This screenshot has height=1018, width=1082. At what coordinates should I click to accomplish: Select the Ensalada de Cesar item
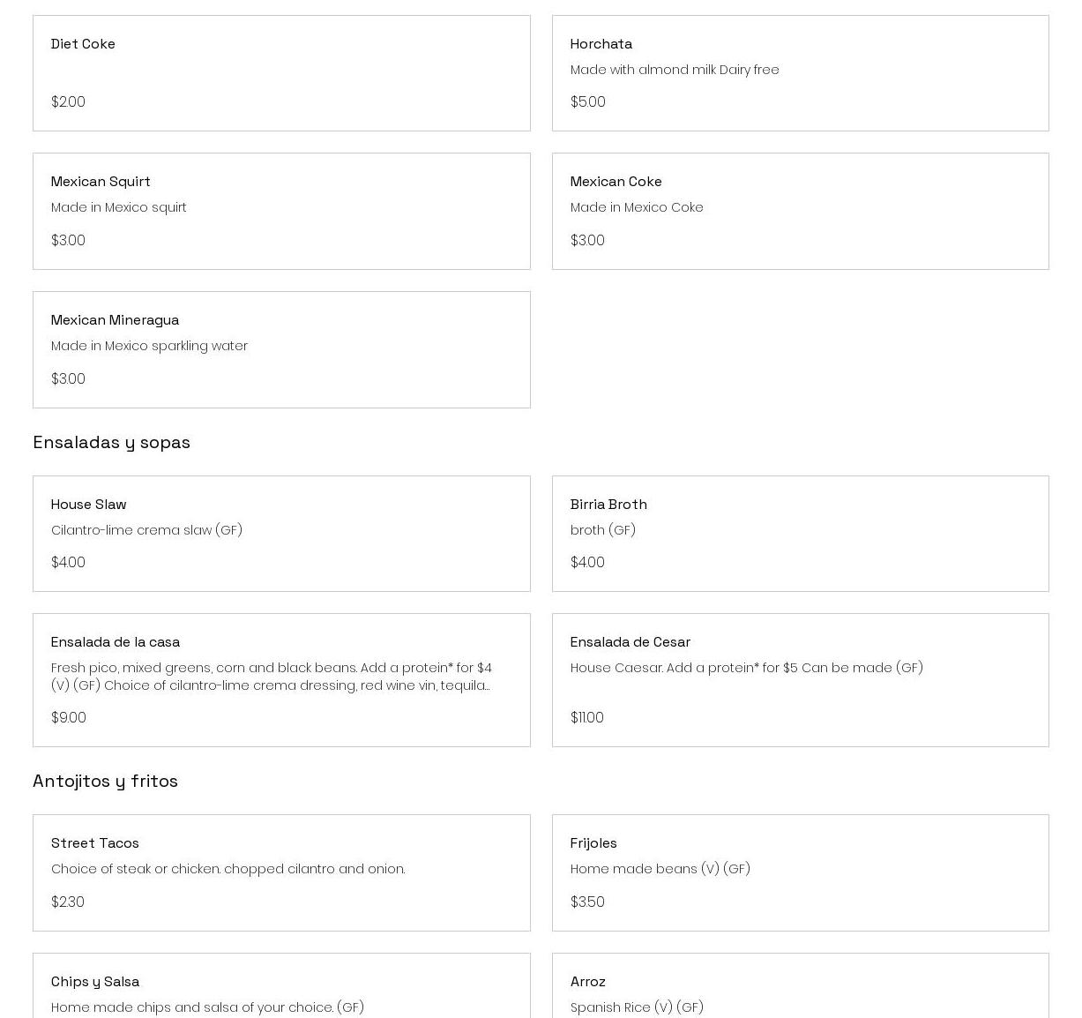[x=800, y=680]
